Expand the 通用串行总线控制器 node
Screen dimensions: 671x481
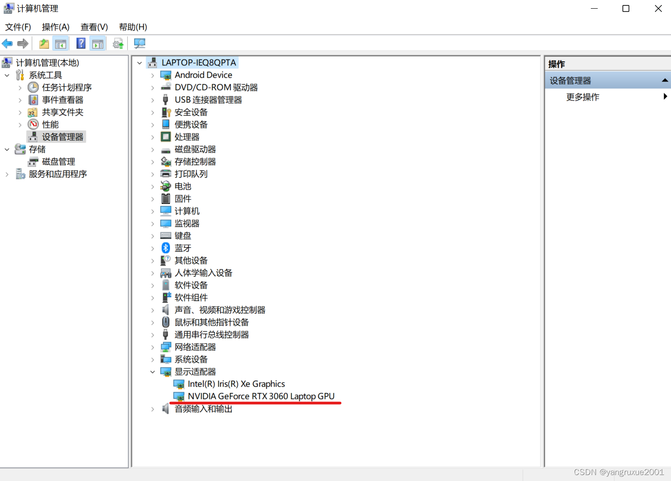pos(153,335)
